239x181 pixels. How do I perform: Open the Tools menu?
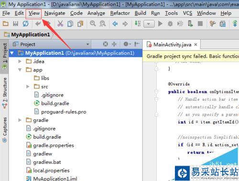[171, 13]
